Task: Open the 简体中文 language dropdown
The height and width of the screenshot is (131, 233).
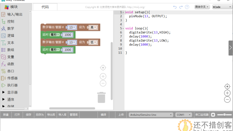Action: click(x=202, y=7)
